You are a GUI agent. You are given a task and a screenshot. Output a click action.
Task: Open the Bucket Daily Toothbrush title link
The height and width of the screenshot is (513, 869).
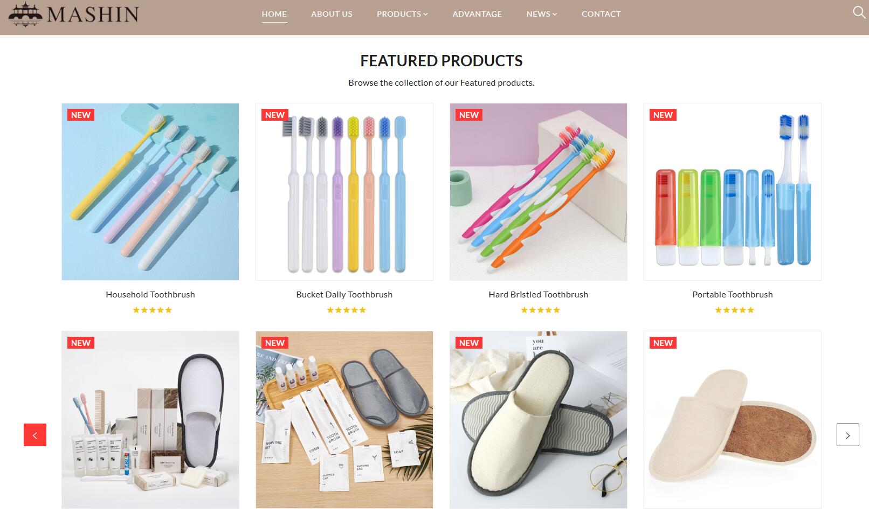coord(344,294)
